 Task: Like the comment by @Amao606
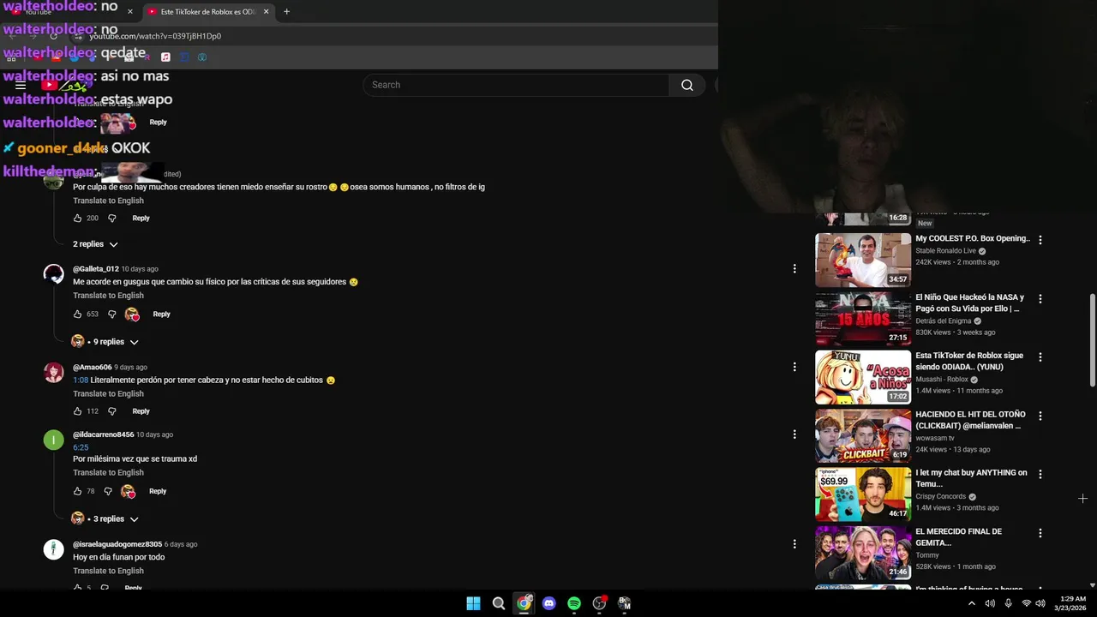click(78, 411)
